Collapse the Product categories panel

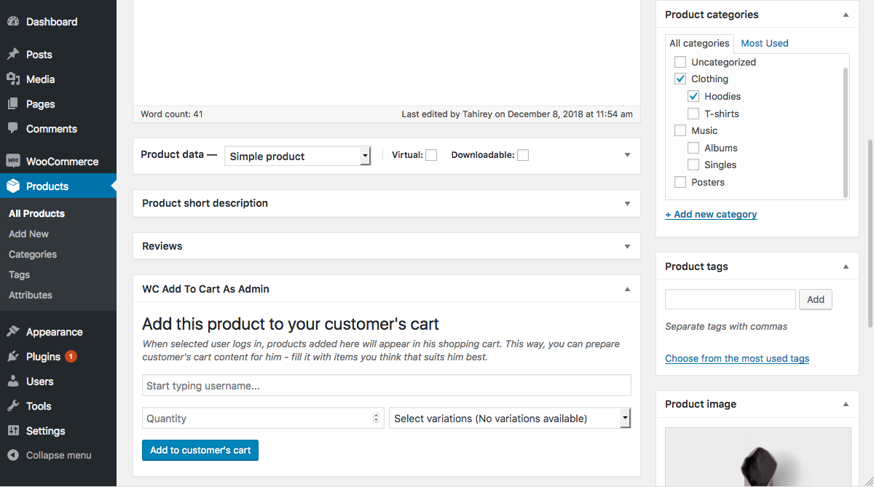coord(846,15)
